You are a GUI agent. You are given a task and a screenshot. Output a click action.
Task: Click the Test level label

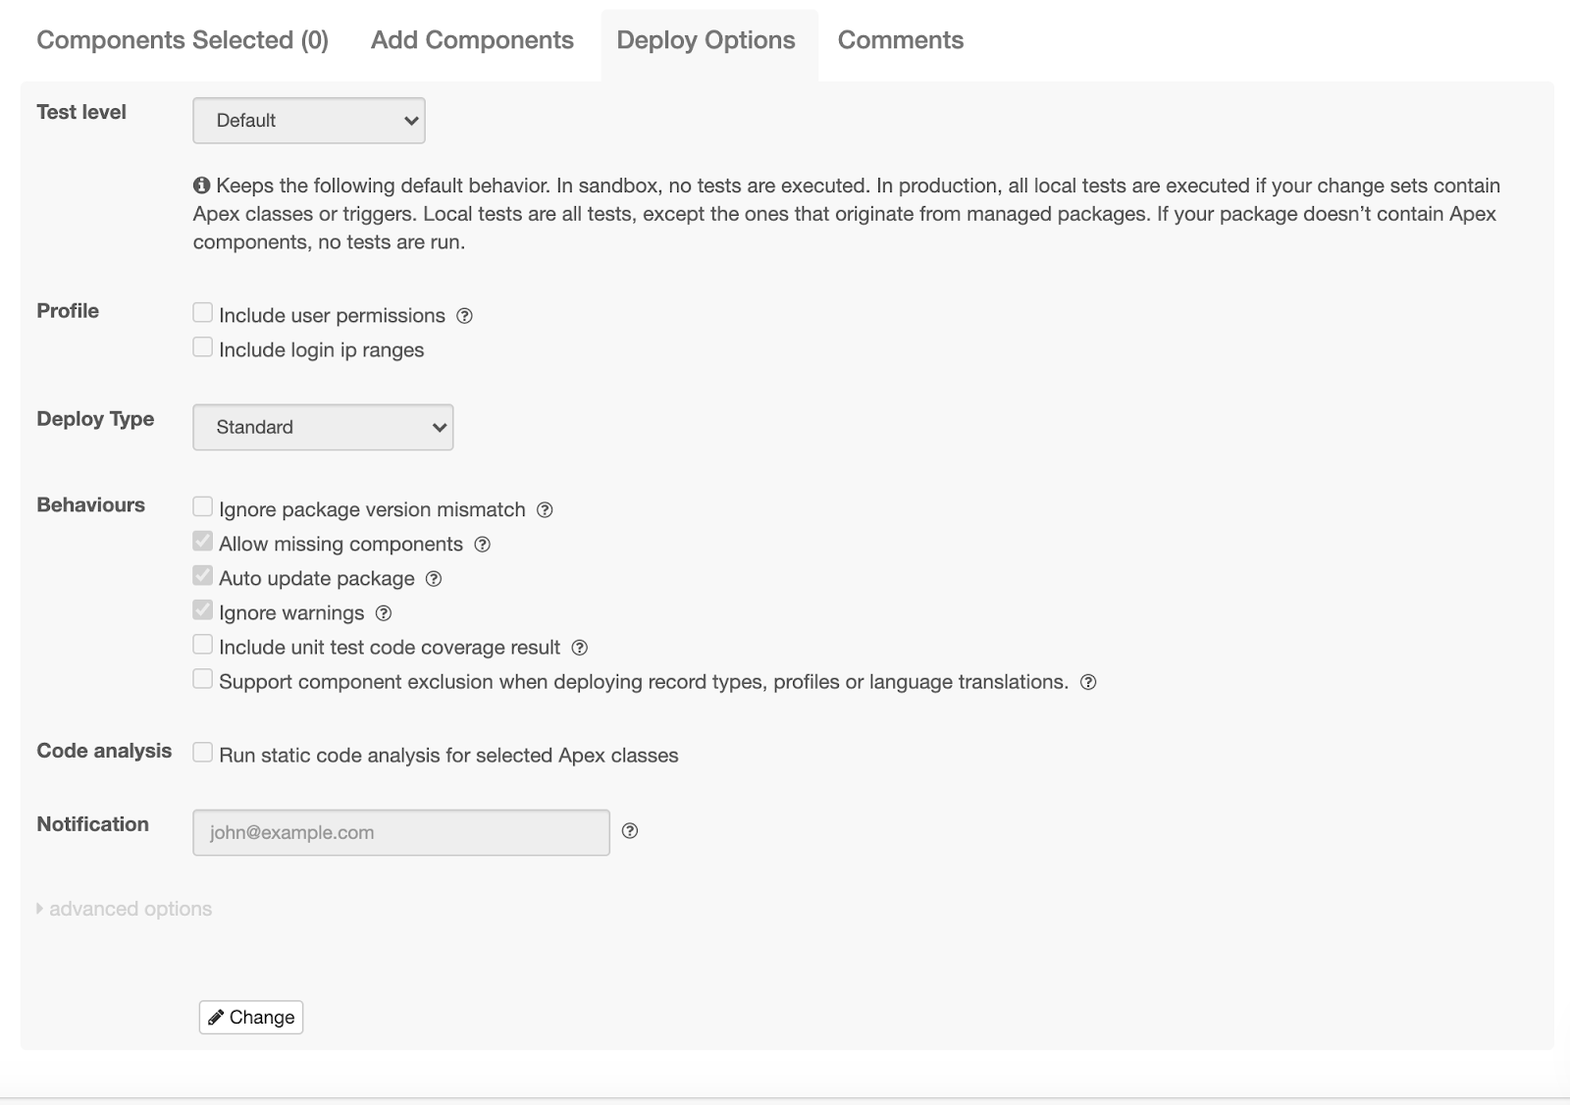point(81,112)
